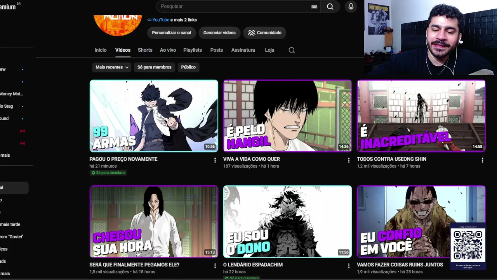Open the Comunidade button
The height and width of the screenshot is (280, 497).
tap(264, 33)
